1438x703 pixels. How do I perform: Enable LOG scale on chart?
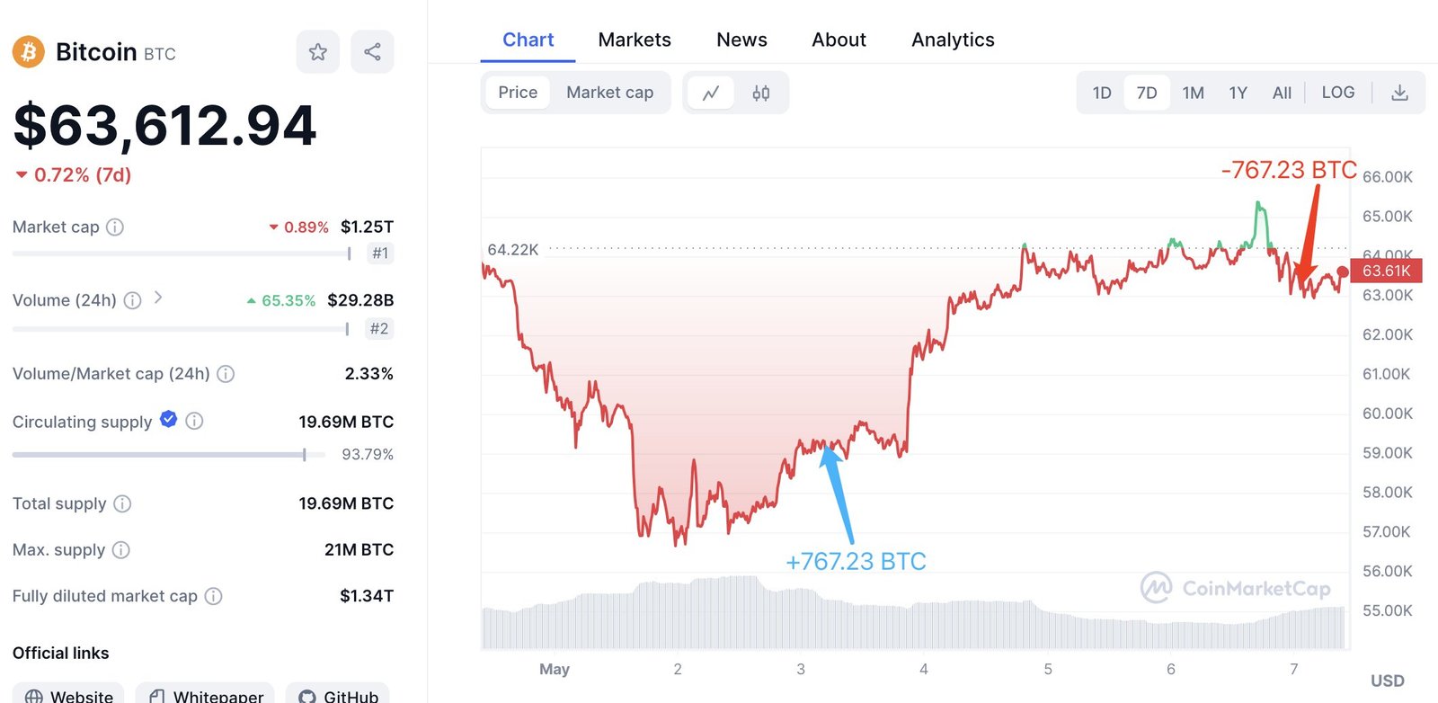tap(1337, 93)
